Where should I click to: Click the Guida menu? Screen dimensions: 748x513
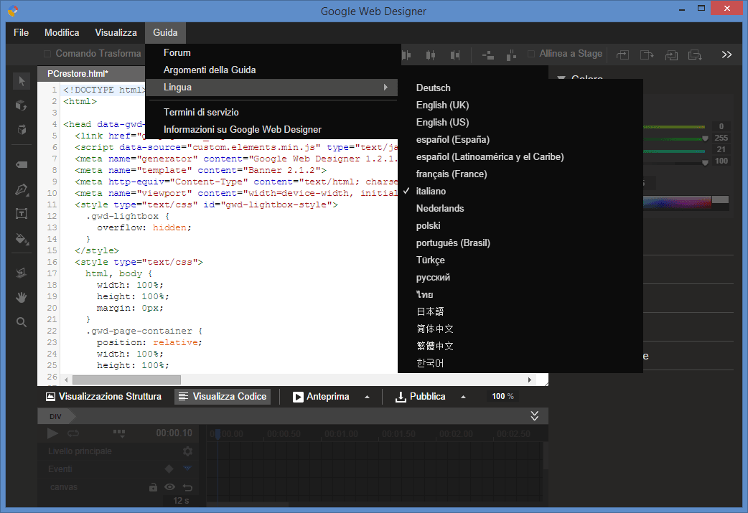[x=165, y=32]
